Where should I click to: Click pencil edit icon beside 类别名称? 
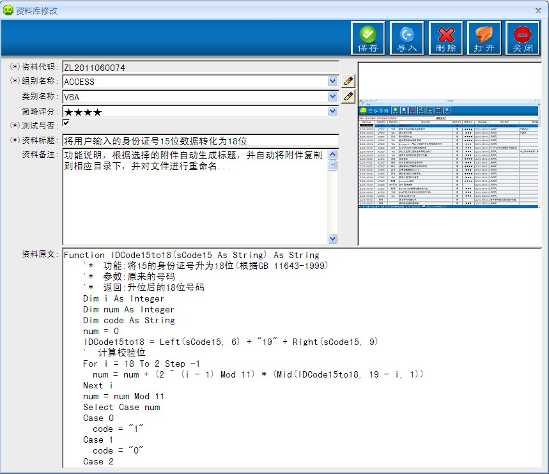(348, 96)
